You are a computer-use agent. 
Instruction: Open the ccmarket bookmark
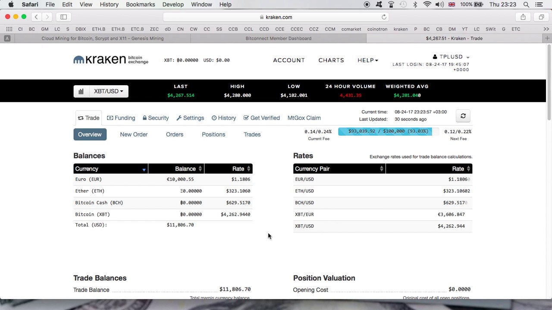pos(351,29)
